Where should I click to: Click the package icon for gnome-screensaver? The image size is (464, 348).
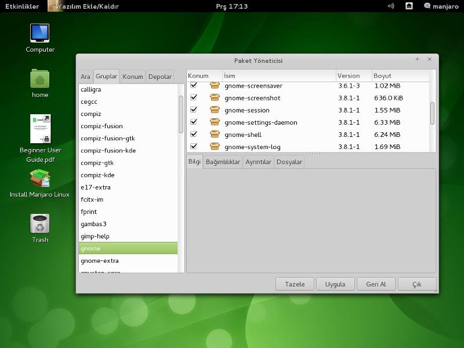pyautogui.click(x=215, y=85)
